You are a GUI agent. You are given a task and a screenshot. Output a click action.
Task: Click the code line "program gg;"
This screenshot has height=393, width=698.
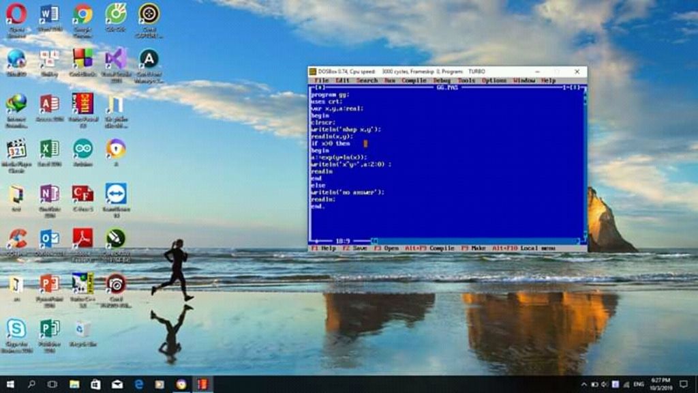tap(331, 95)
